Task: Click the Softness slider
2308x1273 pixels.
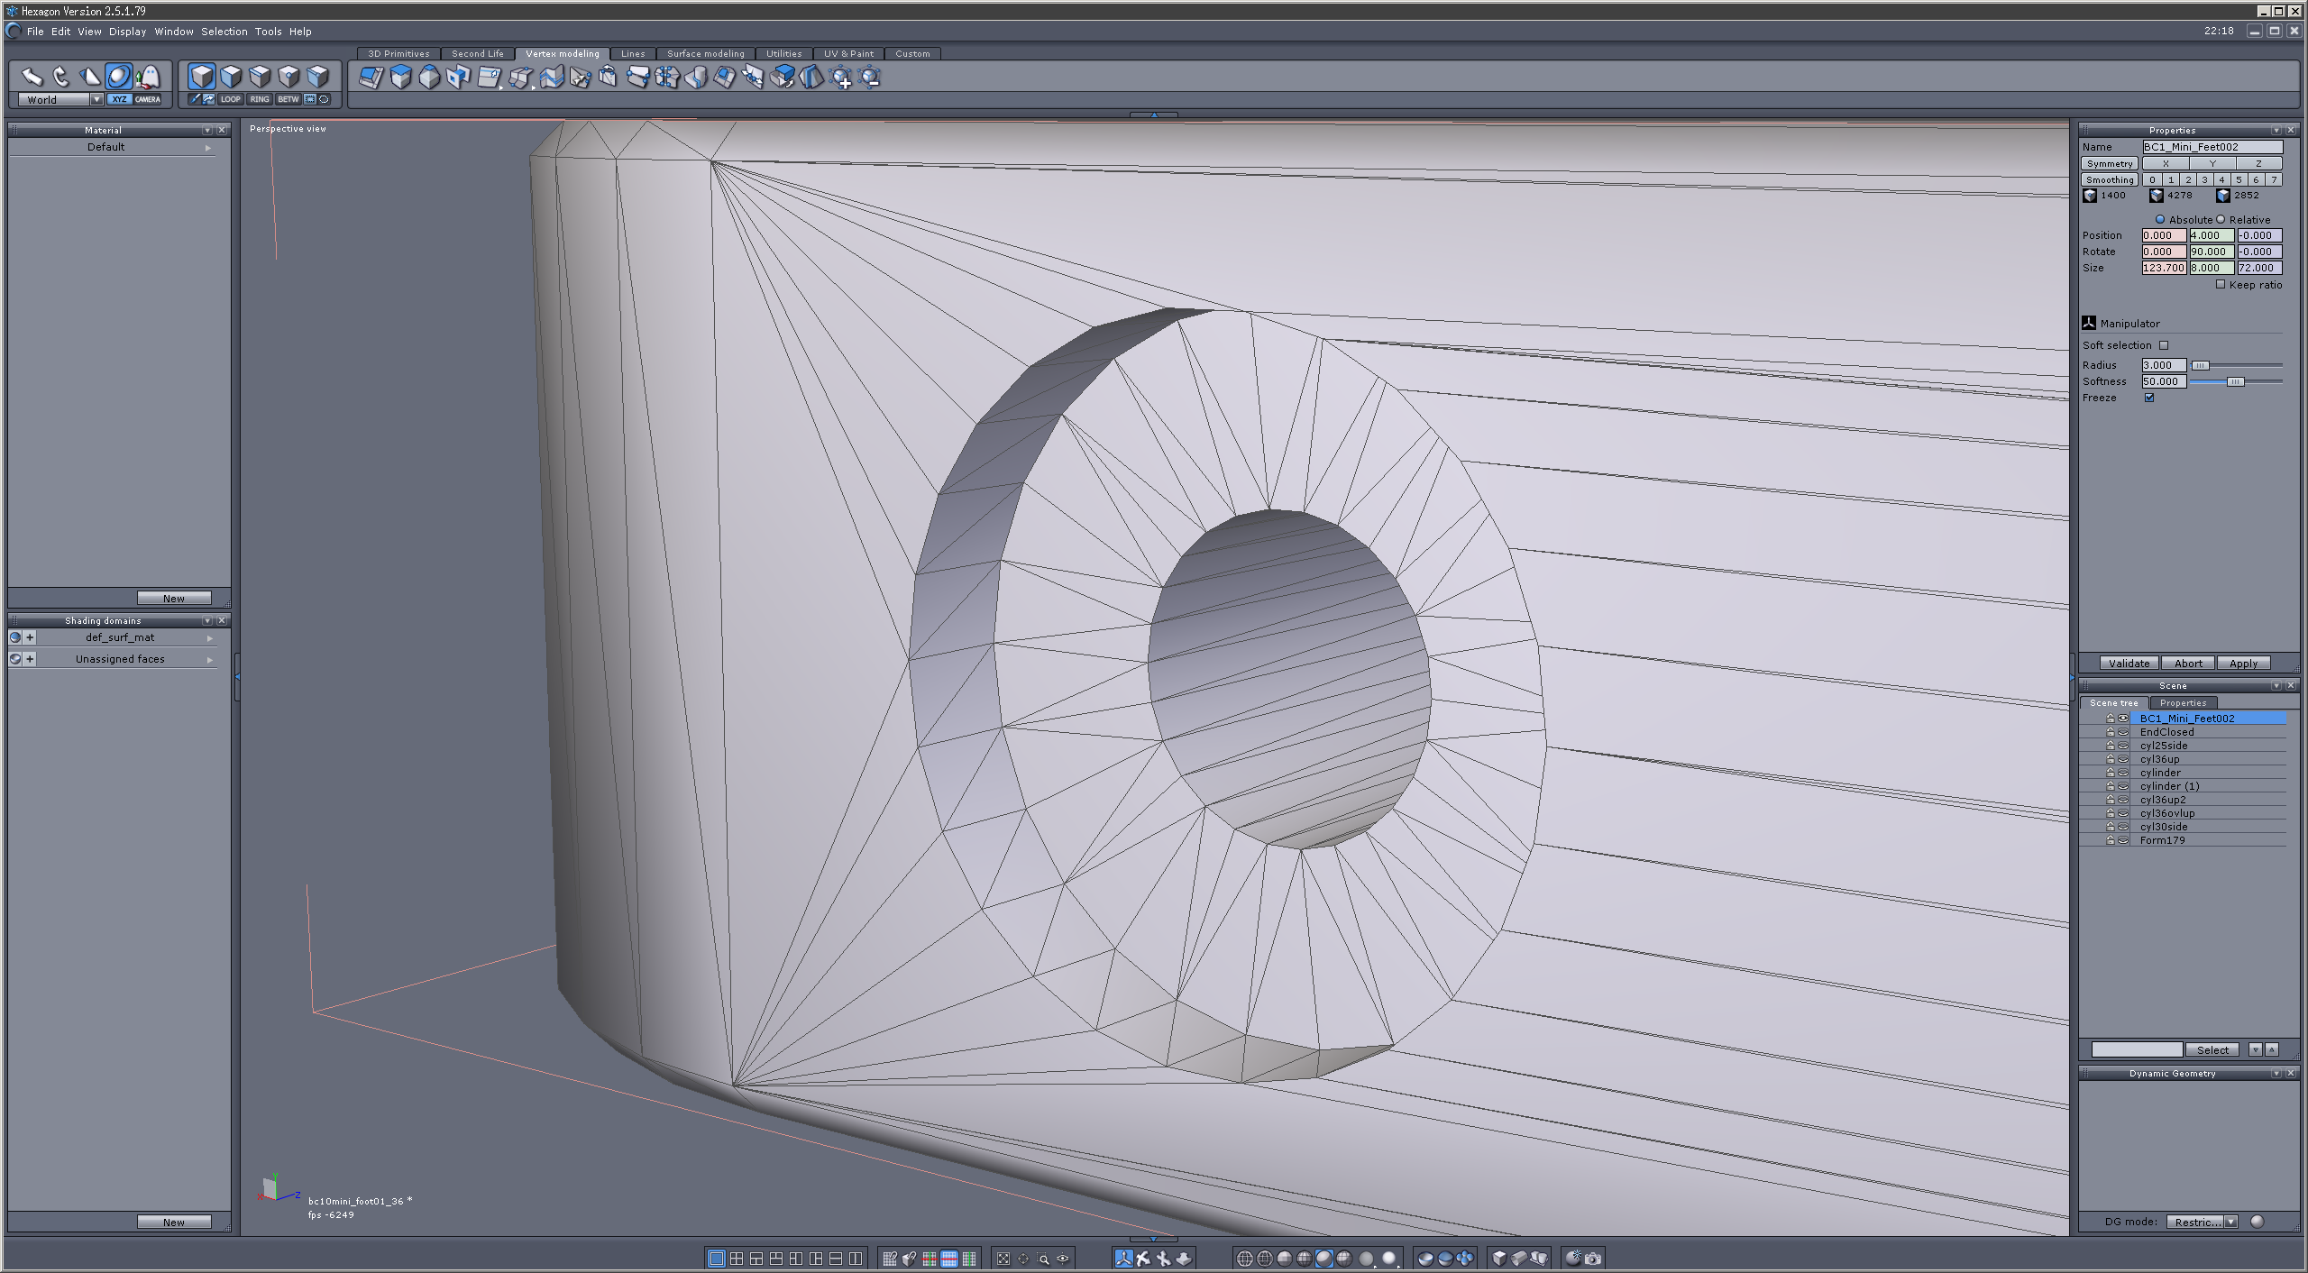Action: (2236, 381)
